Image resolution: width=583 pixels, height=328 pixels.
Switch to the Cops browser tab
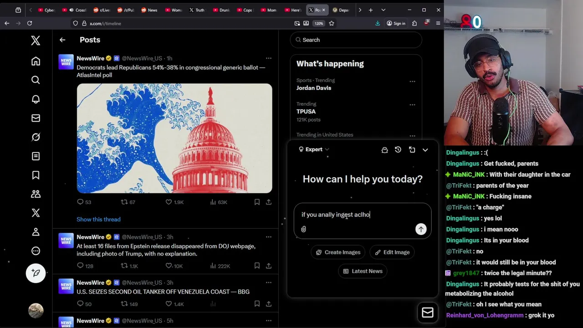tap(245, 10)
